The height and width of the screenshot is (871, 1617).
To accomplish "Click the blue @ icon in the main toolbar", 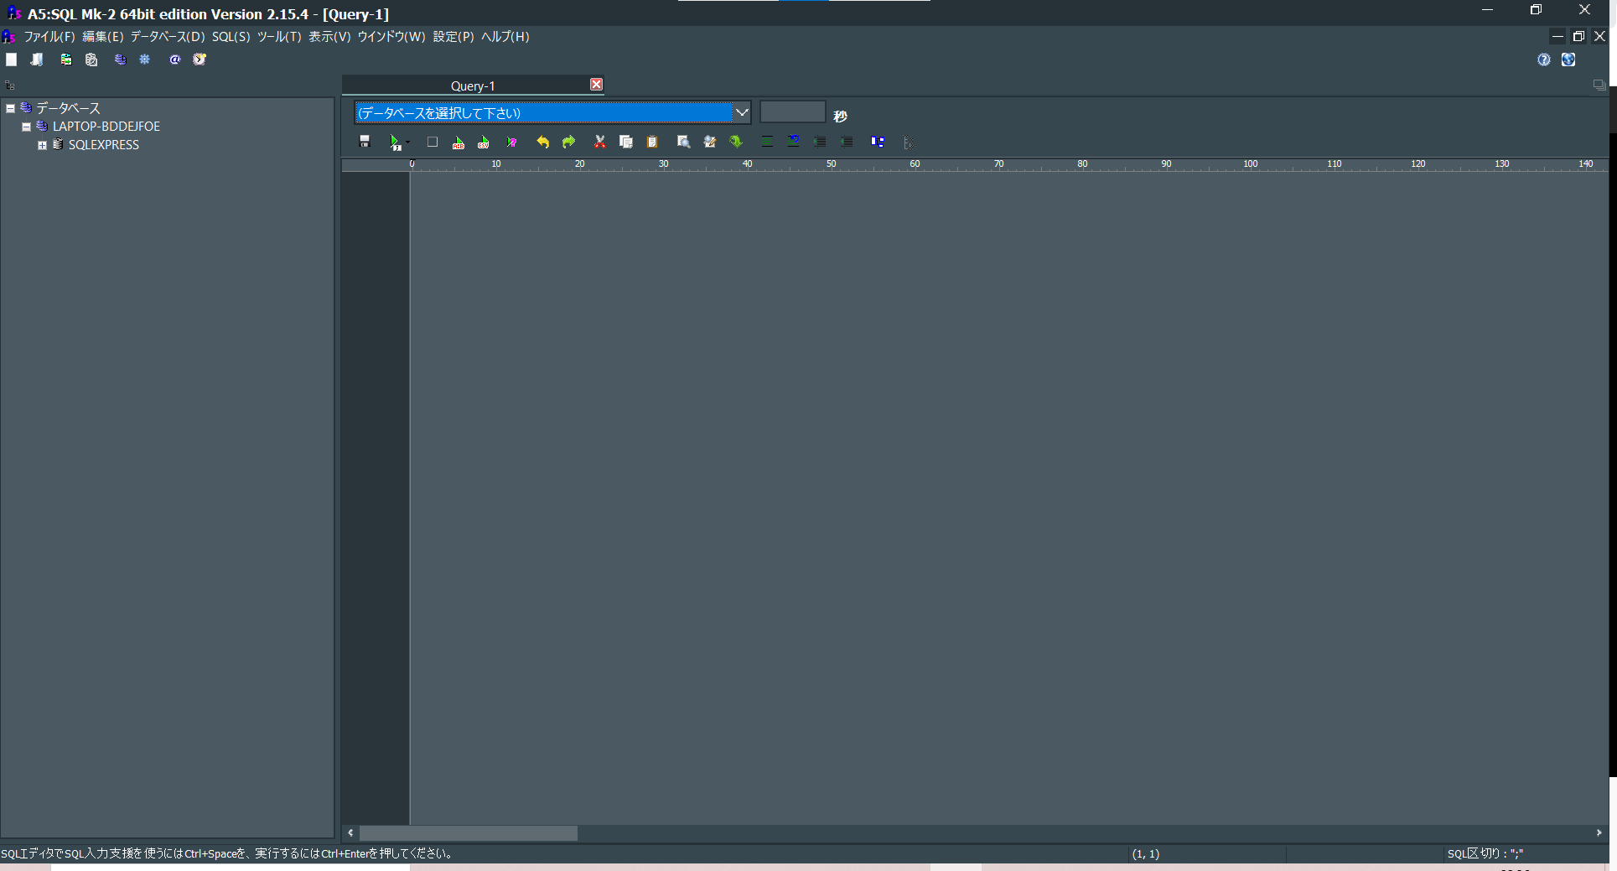I will point(174,60).
